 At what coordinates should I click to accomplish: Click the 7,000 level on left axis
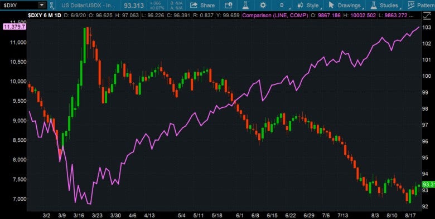19,199
